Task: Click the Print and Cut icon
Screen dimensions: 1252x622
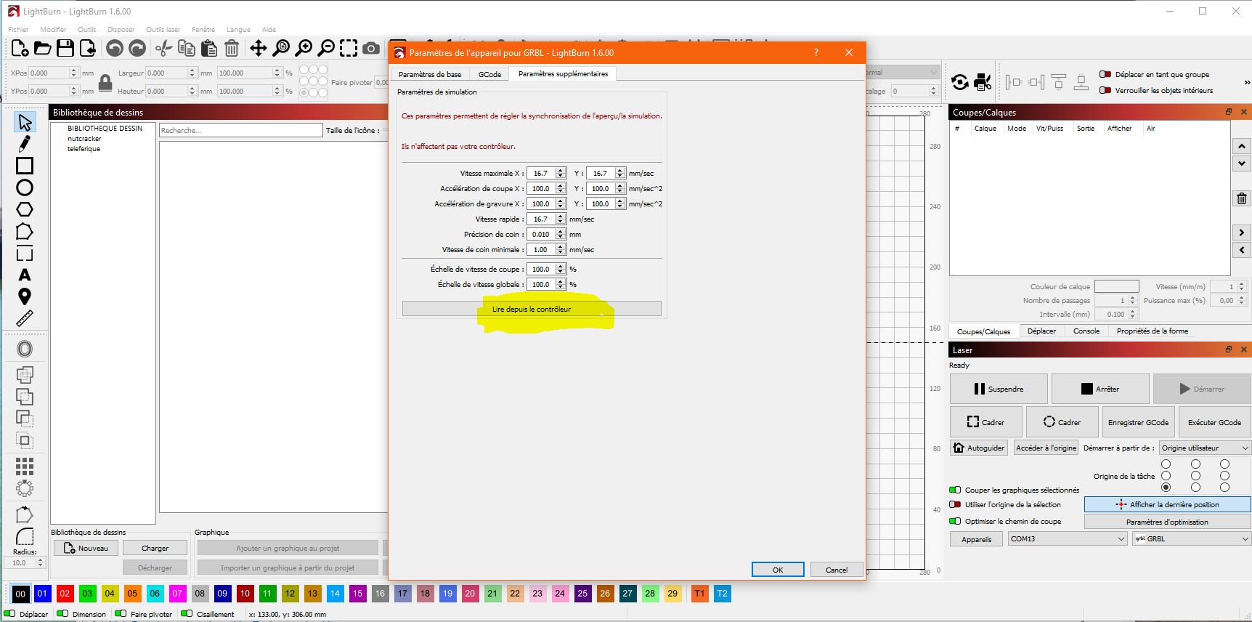Action: (x=983, y=82)
